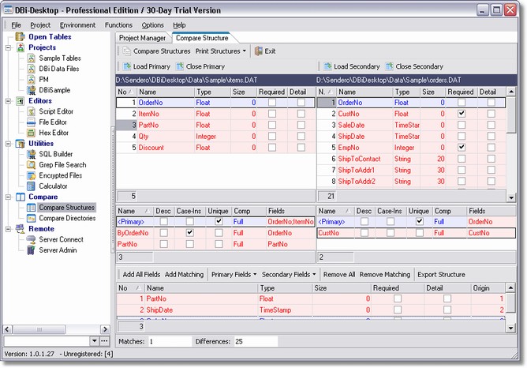Open Grep File Search tool
The height and width of the screenshot is (368, 527).
(32, 164)
